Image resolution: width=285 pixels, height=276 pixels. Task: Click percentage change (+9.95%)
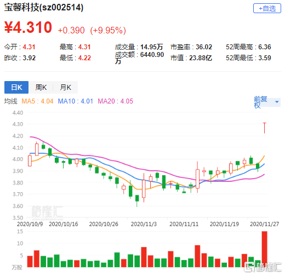point(108,30)
